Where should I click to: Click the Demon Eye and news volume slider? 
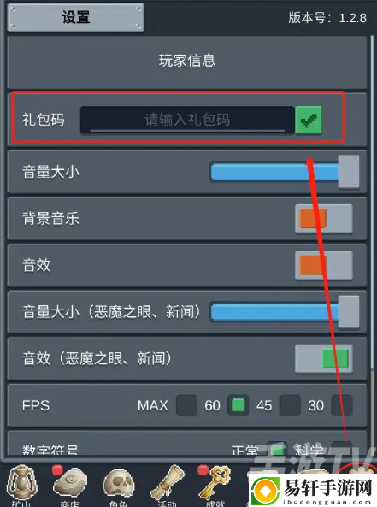285,312
